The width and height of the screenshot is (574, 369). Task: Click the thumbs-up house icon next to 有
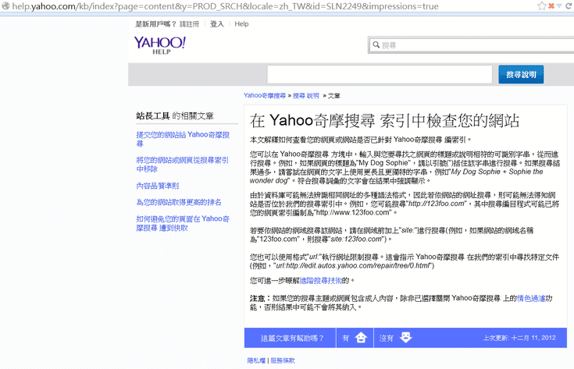click(x=361, y=337)
